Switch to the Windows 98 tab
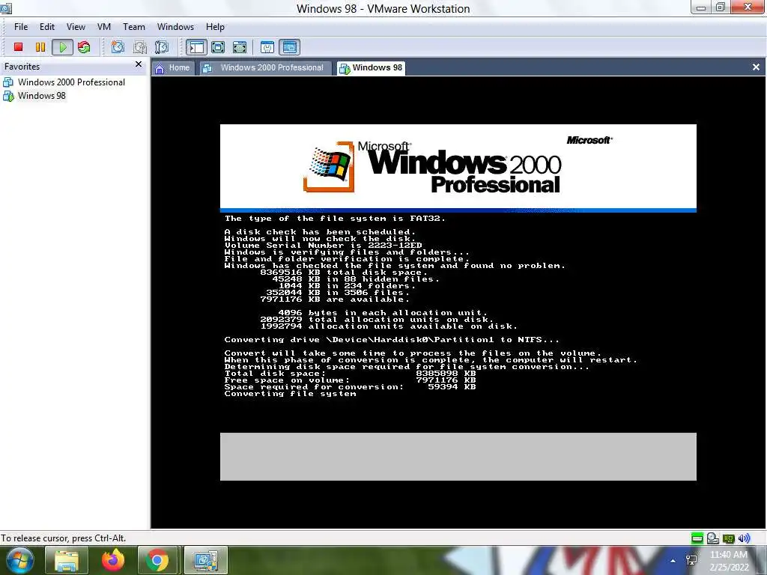This screenshot has height=575, width=767. [x=371, y=68]
